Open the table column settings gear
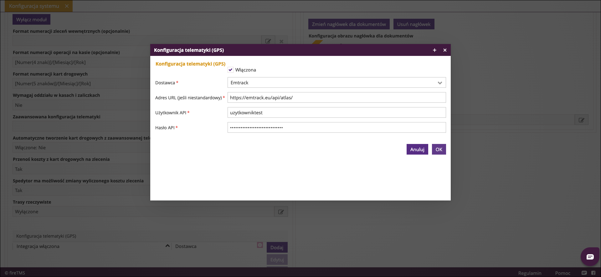 click(x=260, y=245)
